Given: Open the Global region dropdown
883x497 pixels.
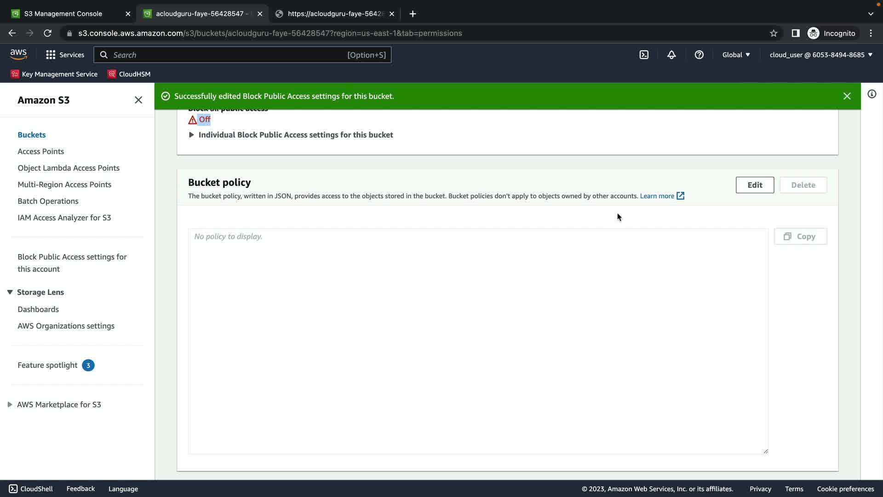Looking at the screenshot, I should (736, 55).
